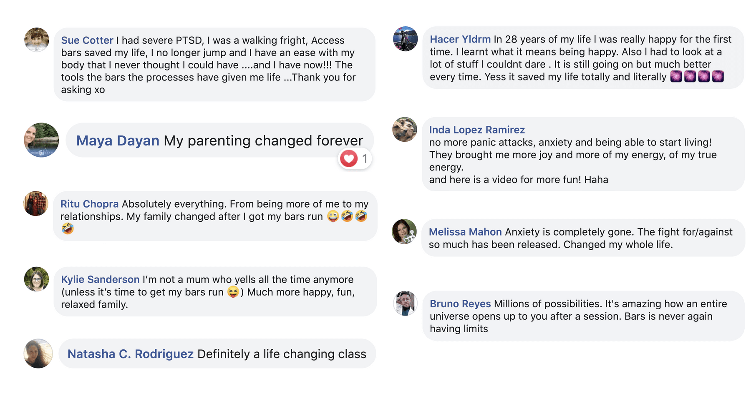Click Bruno Reyes's profile picture
The image size is (756, 401).
[406, 303]
